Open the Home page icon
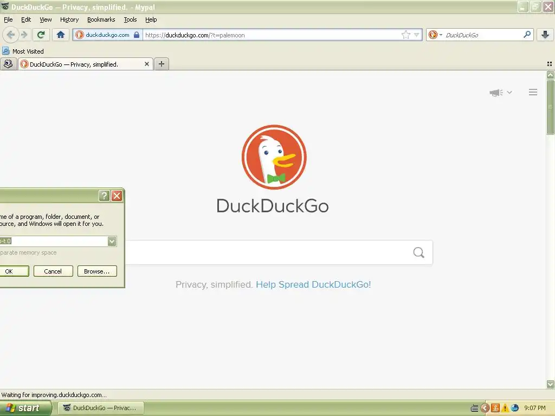Image resolution: width=555 pixels, height=416 pixels. pyautogui.click(x=61, y=35)
